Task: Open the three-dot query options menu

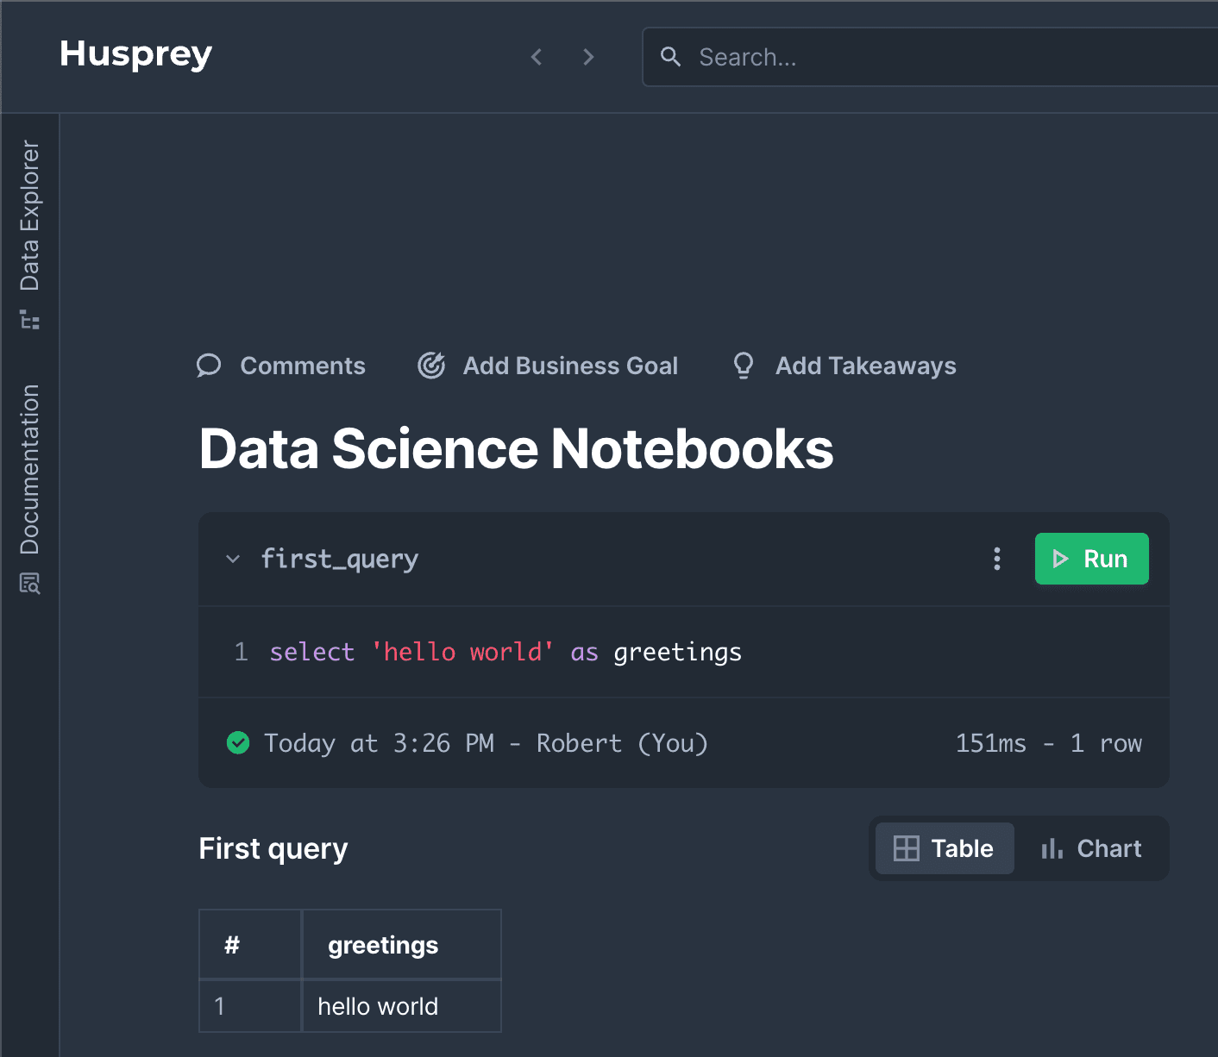Action: coord(996,559)
